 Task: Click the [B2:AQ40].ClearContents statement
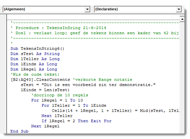click(40, 80)
